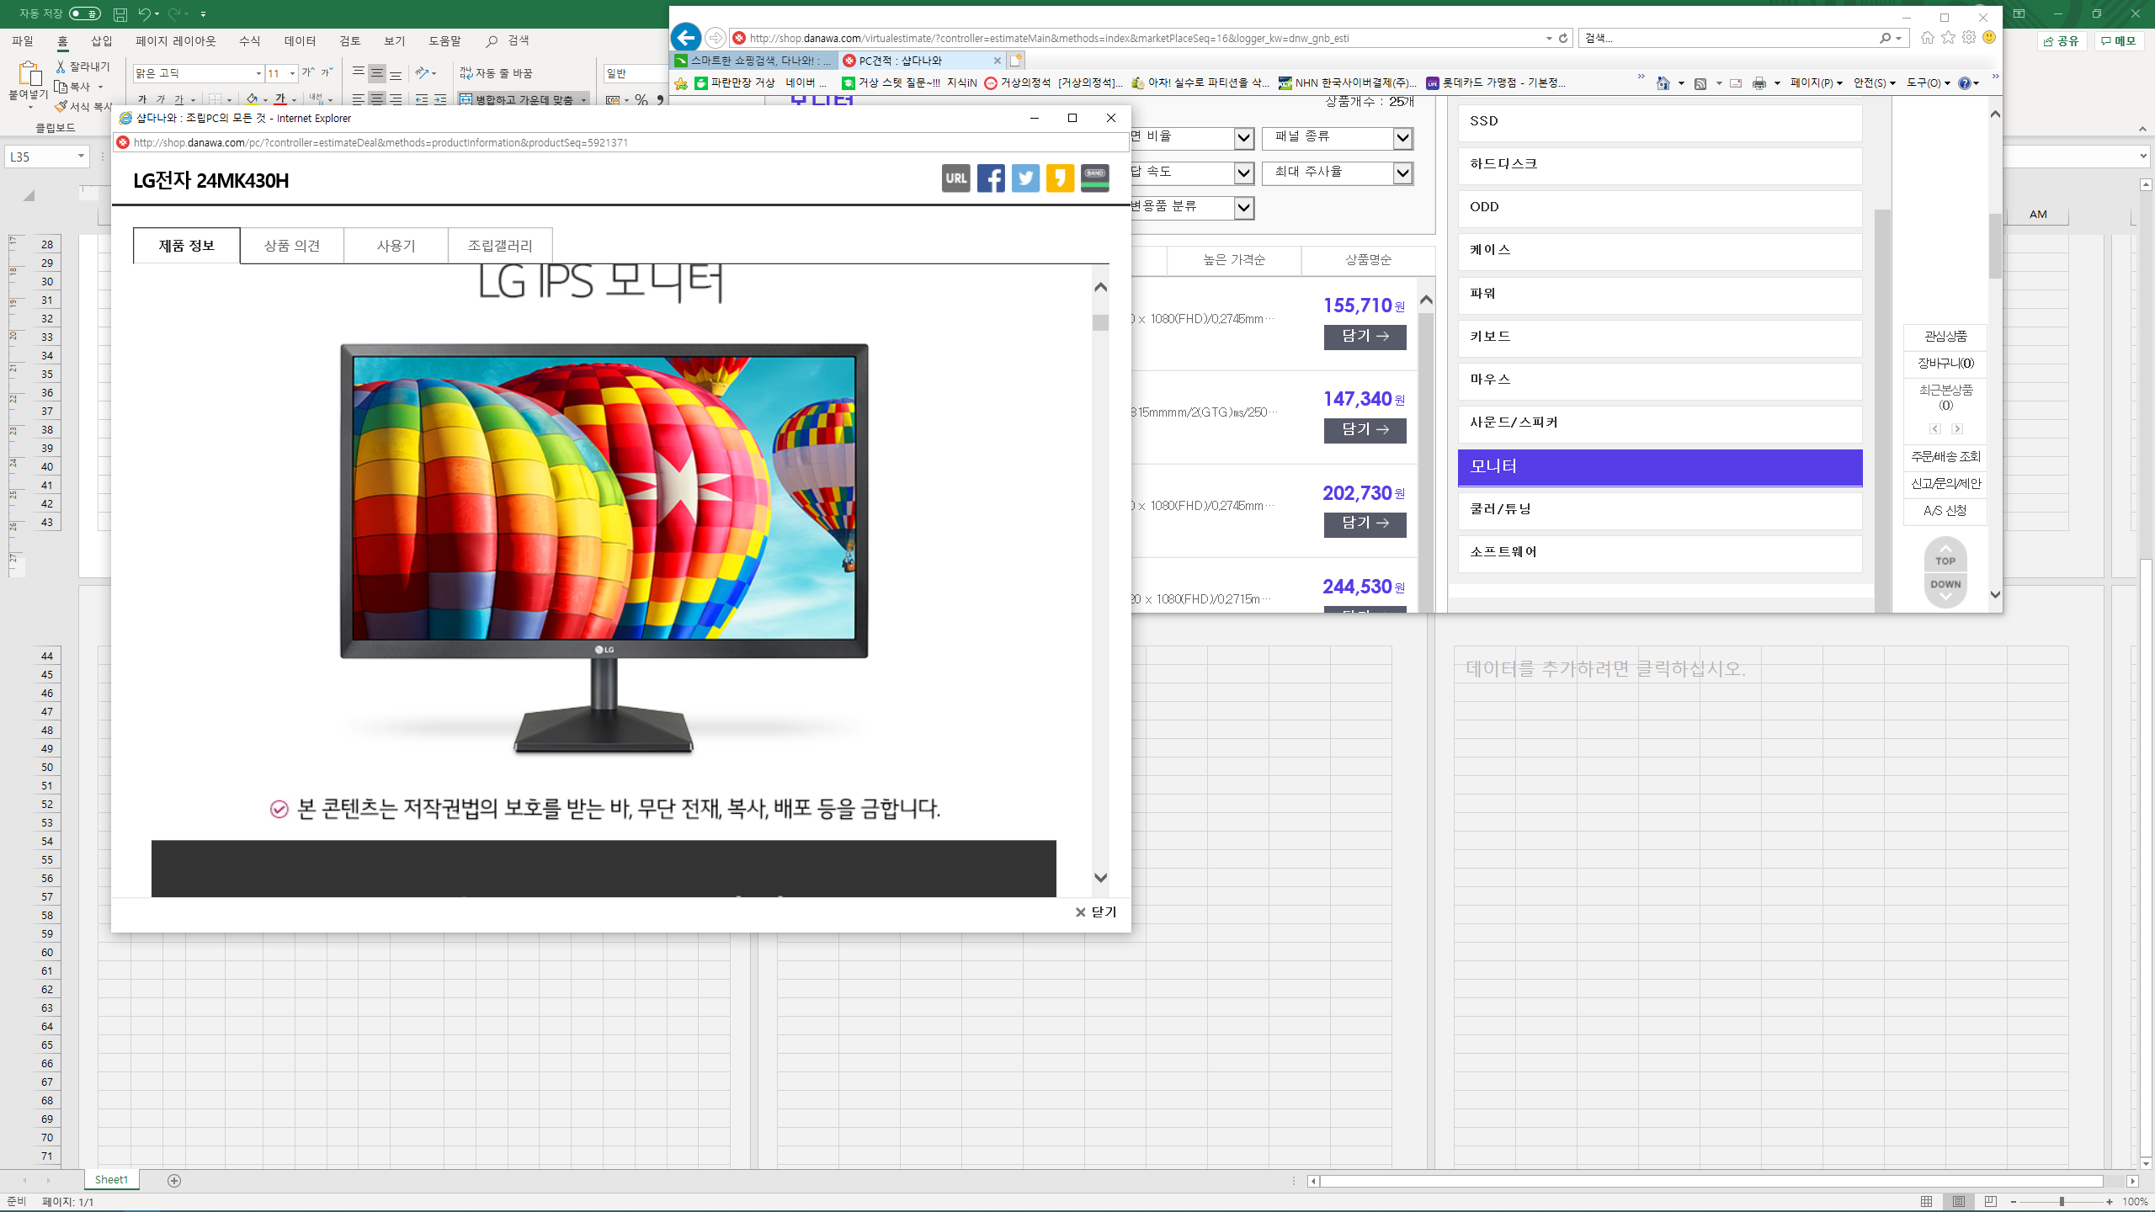The height and width of the screenshot is (1212, 2155).
Task: Toggle the Excel AutoSave switch
Action: click(84, 13)
